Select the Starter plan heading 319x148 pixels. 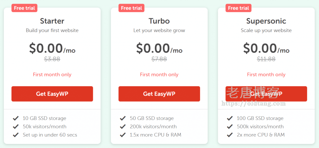pos(52,21)
